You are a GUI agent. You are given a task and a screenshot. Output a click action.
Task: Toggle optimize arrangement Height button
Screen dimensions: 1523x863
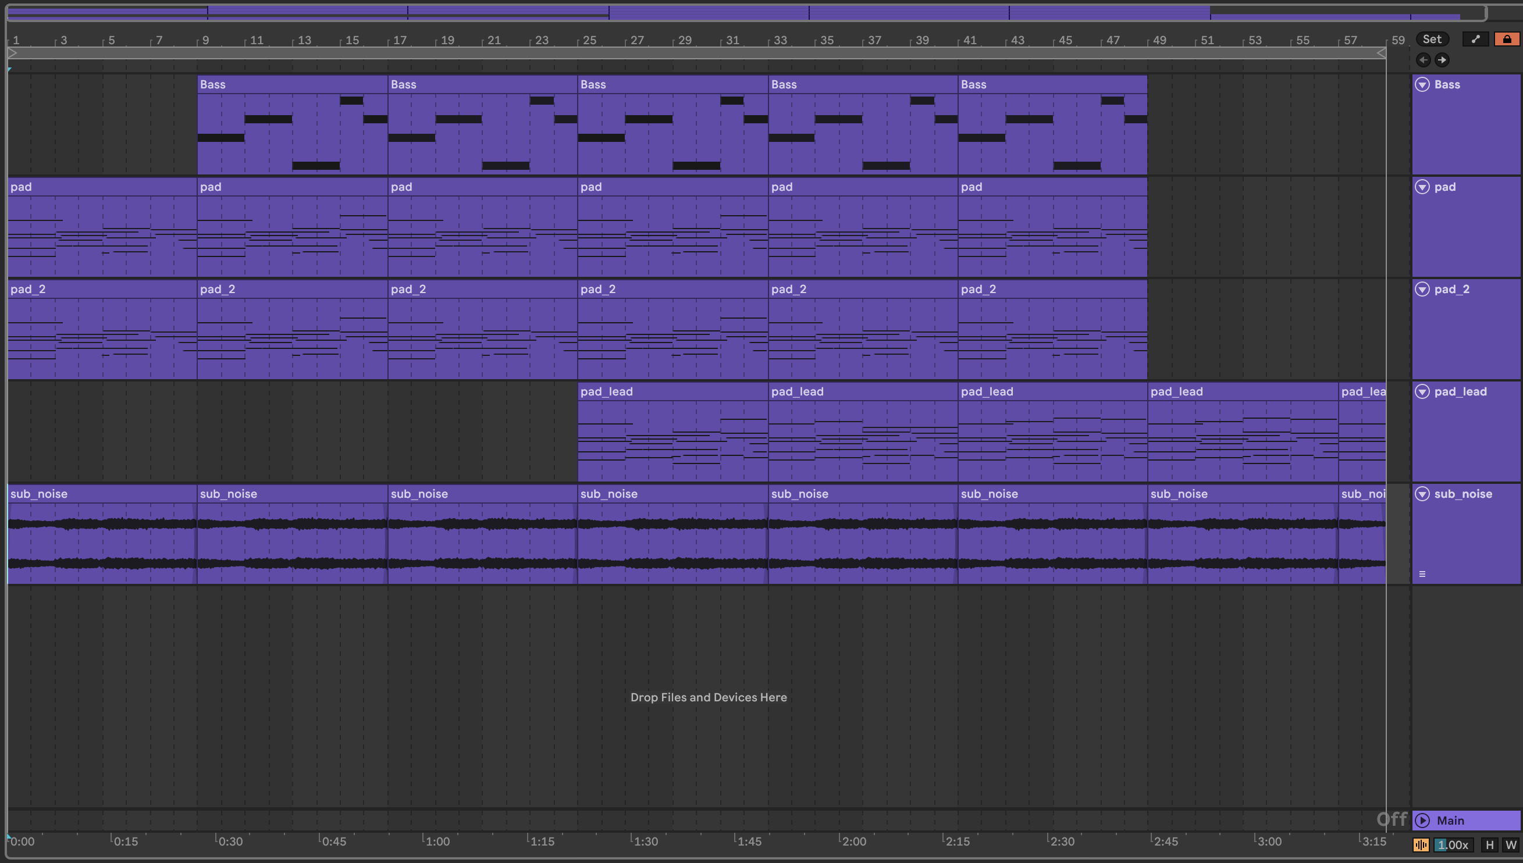1489,845
